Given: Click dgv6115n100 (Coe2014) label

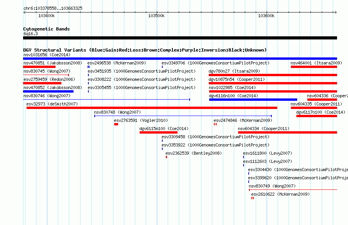Looking at the screenshot, I should (164, 129).
